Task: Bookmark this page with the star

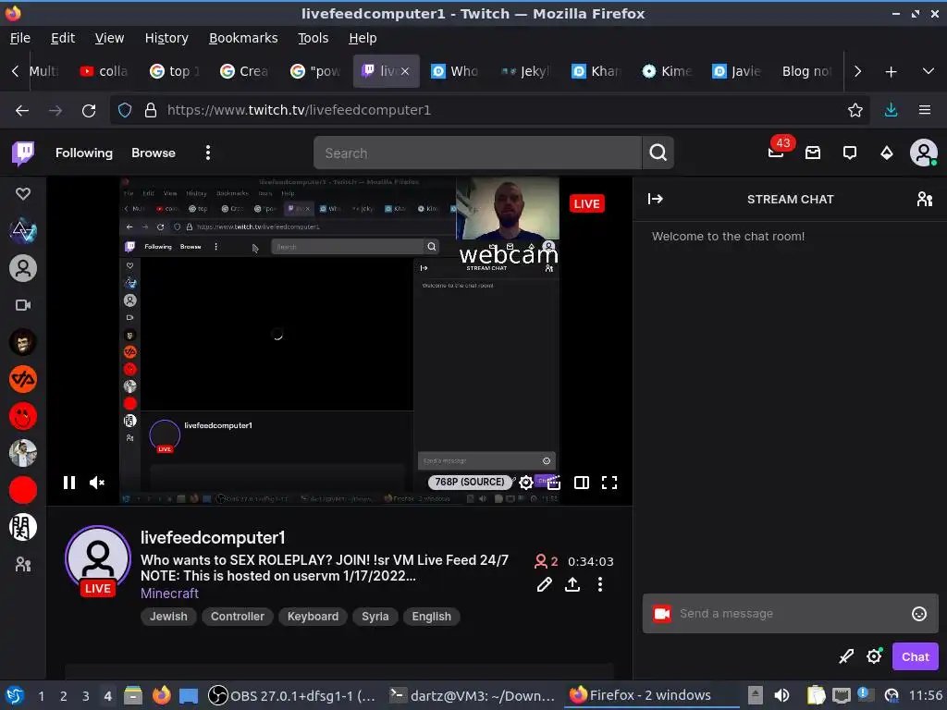Action: click(x=855, y=110)
